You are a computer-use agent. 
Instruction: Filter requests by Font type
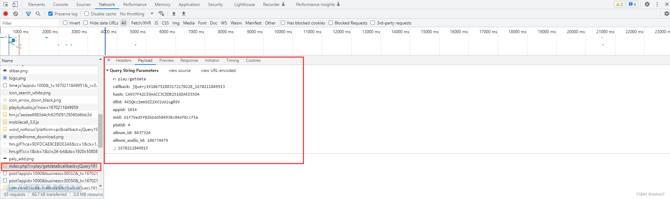click(202, 23)
